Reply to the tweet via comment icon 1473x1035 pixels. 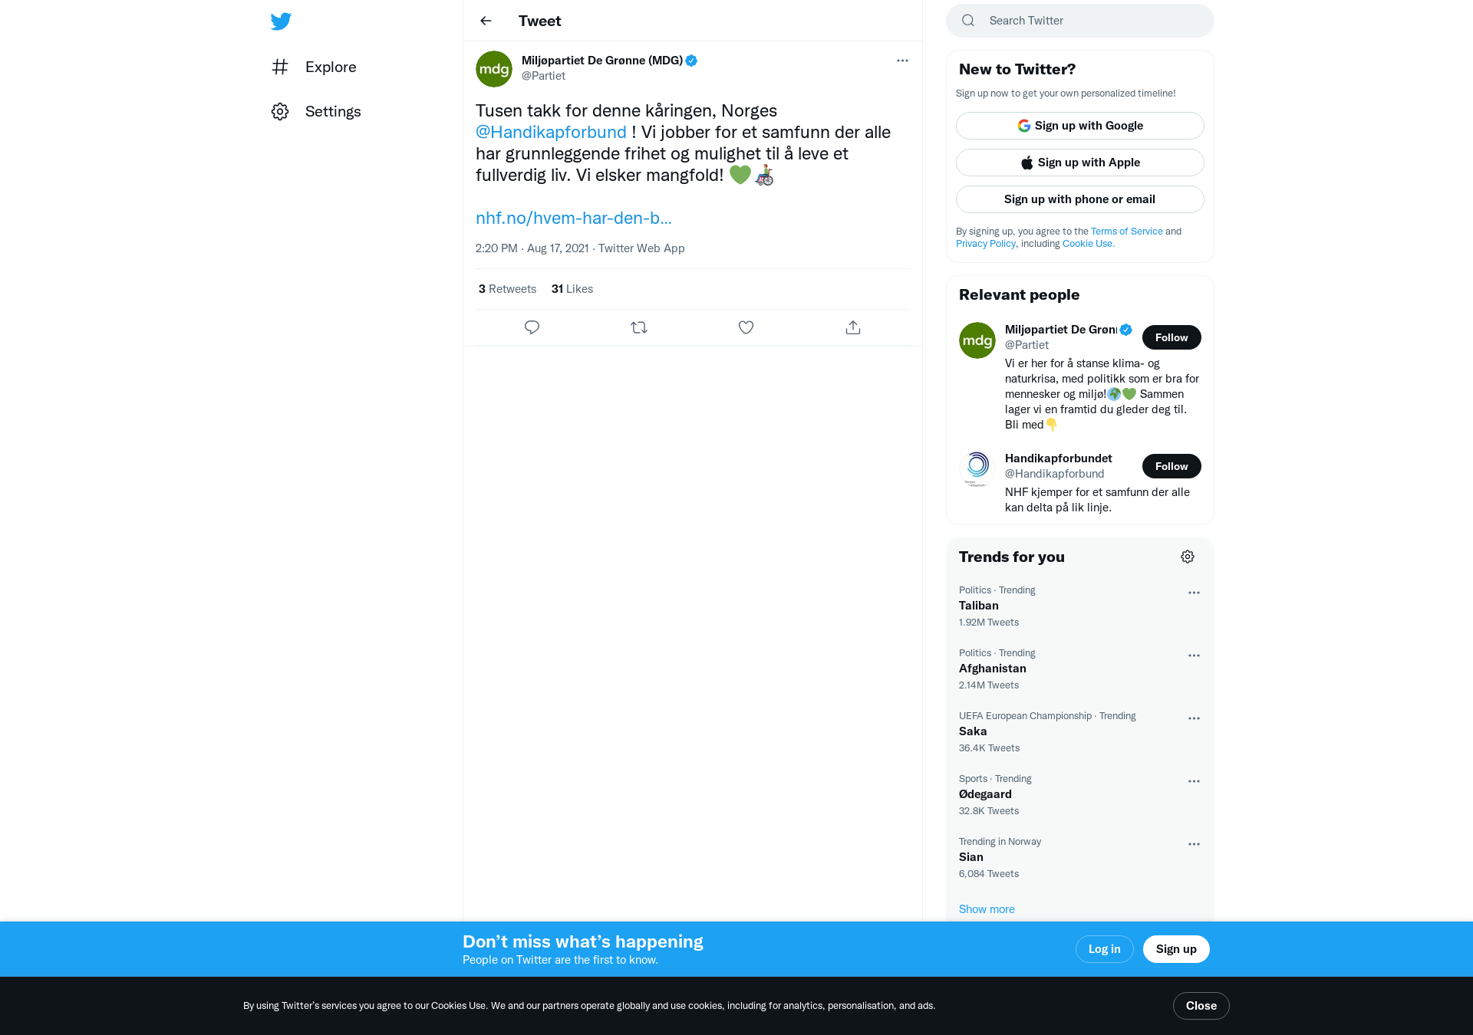[x=532, y=327]
